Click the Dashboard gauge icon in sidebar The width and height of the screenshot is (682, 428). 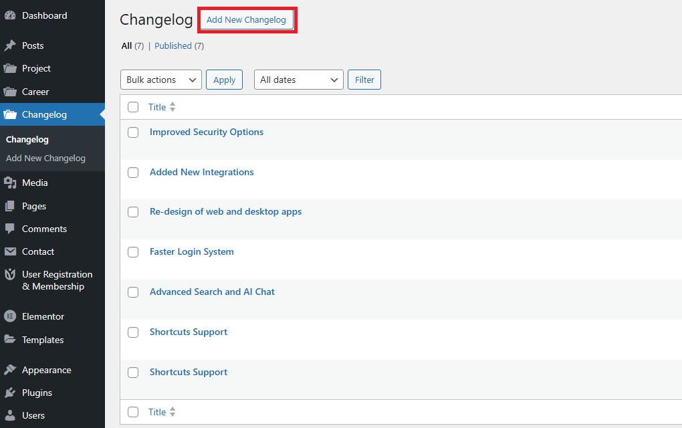tap(10, 15)
